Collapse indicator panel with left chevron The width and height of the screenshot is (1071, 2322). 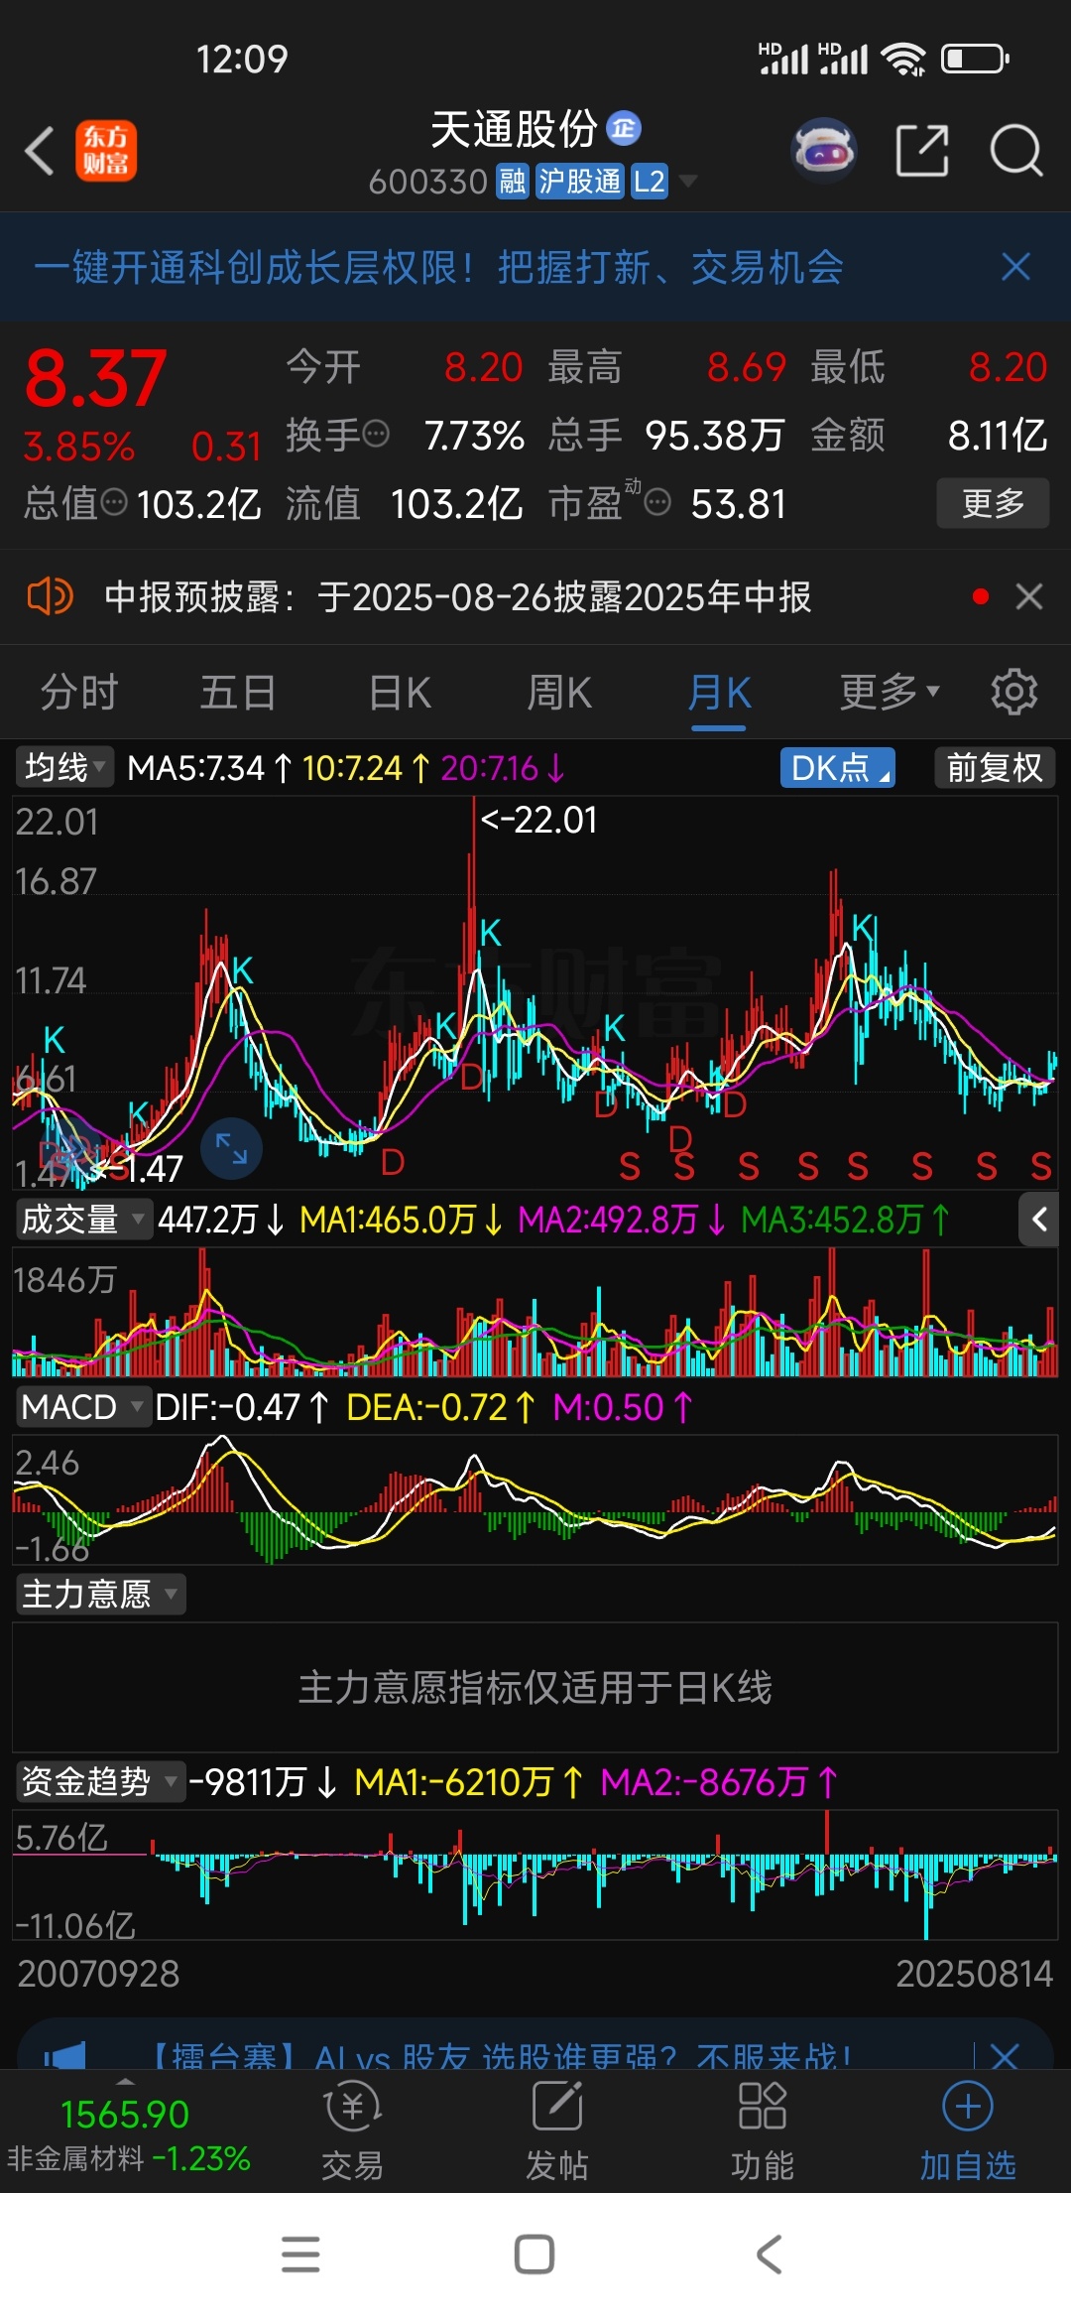tap(1038, 1220)
